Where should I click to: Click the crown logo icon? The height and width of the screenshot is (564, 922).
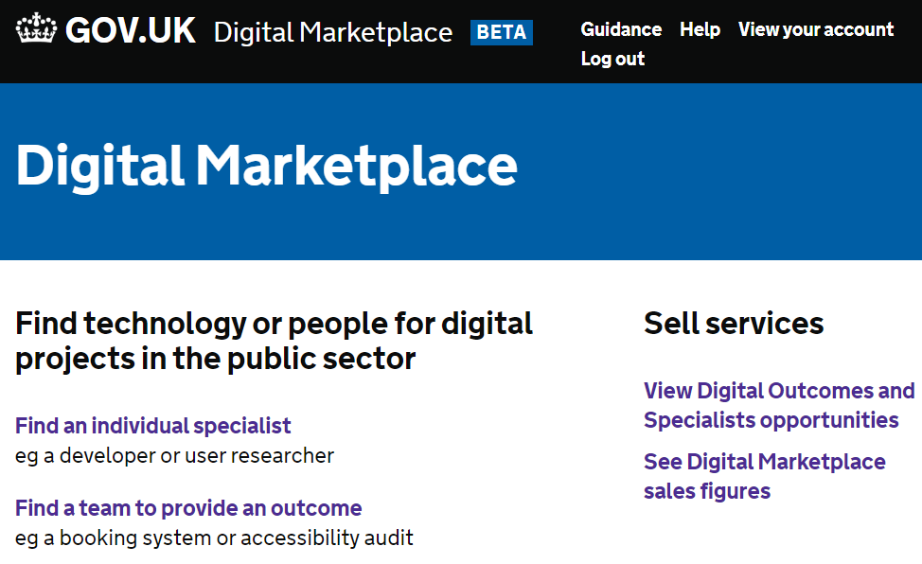[x=37, y=28]
